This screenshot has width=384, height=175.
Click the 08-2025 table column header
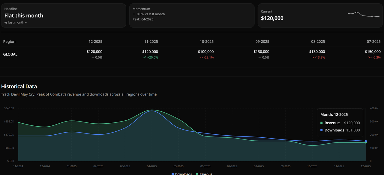click(318, 42)
